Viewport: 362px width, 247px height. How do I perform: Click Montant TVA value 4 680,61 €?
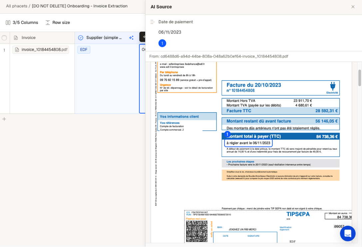(304, 105)
